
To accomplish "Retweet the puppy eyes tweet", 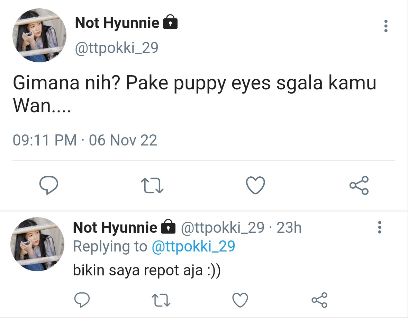I will pos(153,185).
